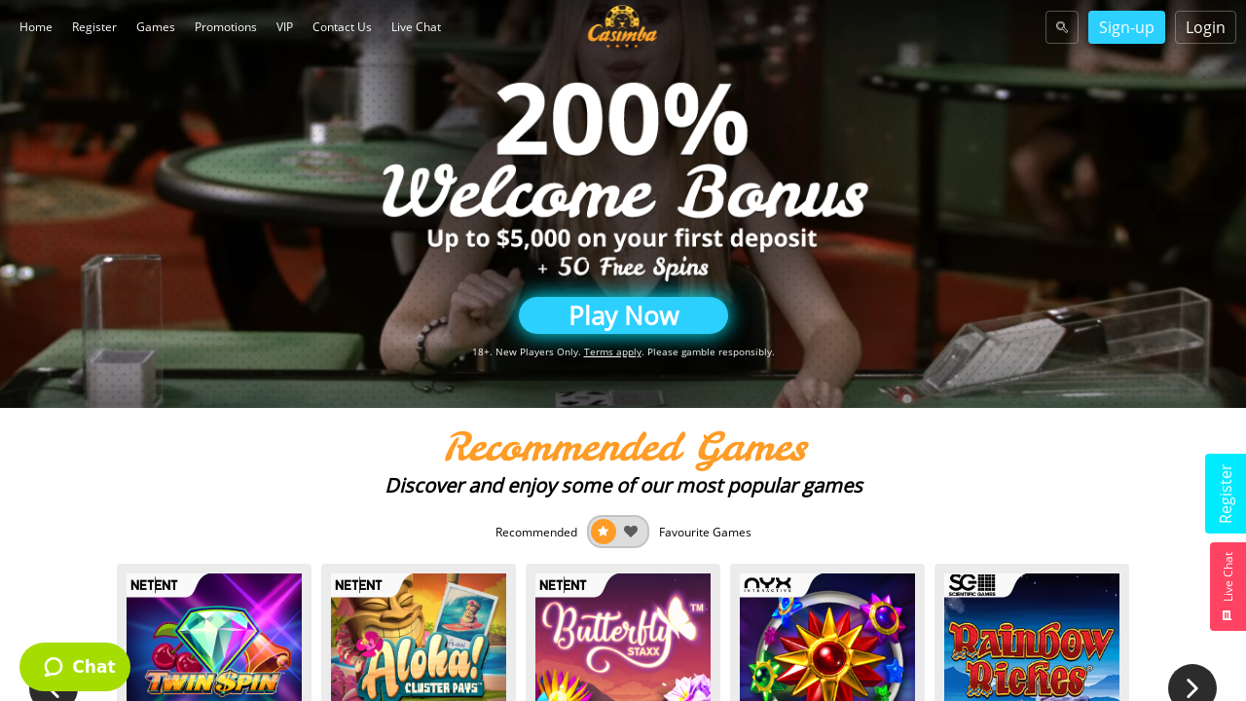Go to the VIP page
The image size is (1246, 701).
tap(284, 27)
